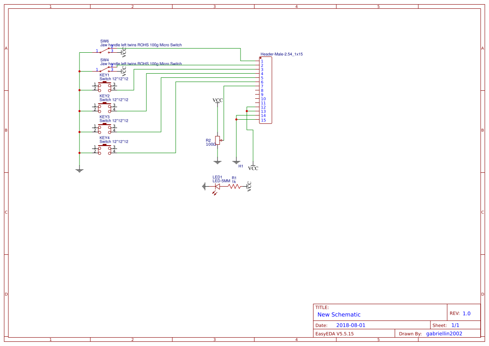Select the R1 1k resistor symbol
The image size is (489, 346).
[233, 187]
